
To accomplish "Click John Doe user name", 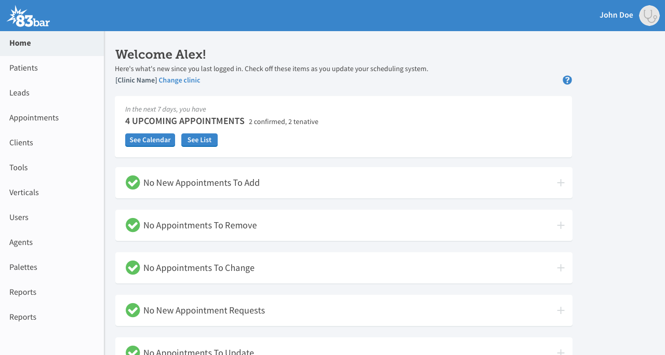I will 616,15.
